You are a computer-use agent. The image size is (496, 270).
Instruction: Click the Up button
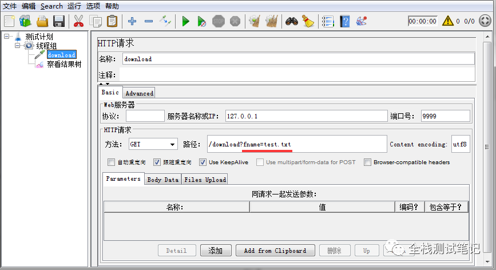click(367, 251)
